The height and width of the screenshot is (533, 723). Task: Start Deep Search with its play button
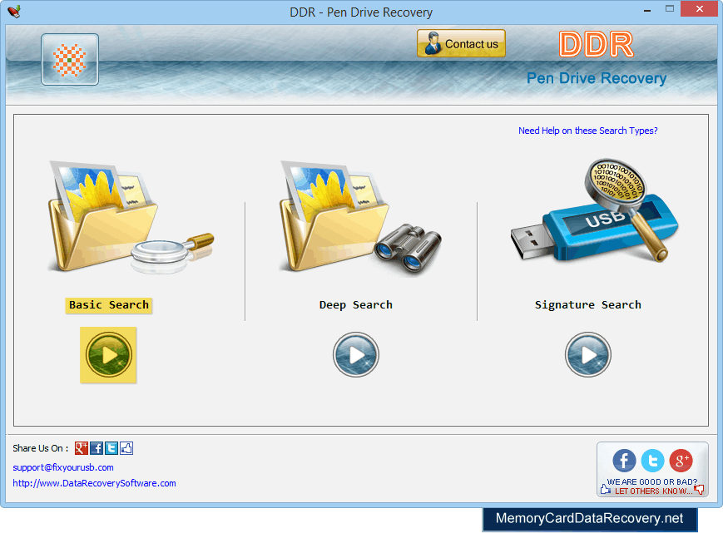tap(356, 355)
